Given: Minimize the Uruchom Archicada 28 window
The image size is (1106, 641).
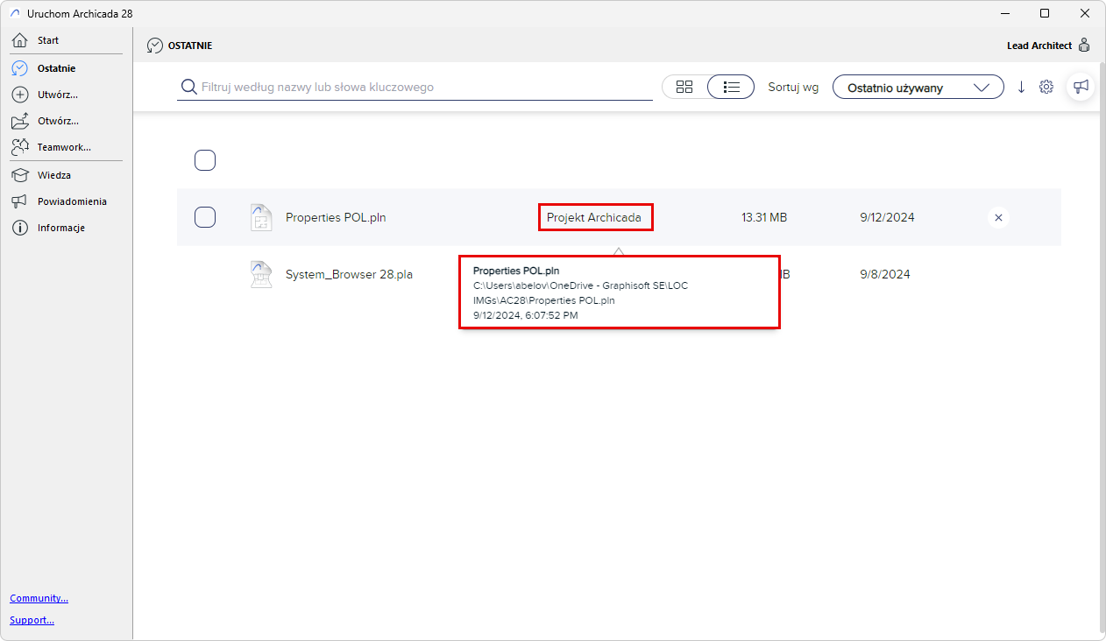Looking at the screenshot, I should (x=1004, y=13).
